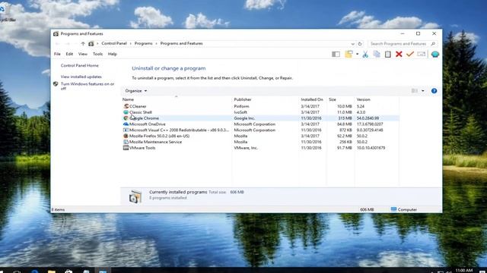The width and height of the screenshot is (487, 273).
Task: Click the CCleaner name text
Action: click(138, 106)
